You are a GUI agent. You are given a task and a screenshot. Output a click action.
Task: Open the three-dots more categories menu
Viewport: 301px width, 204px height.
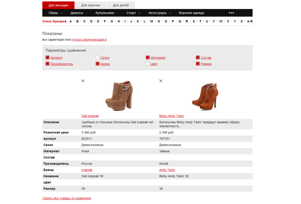[231, 13]
